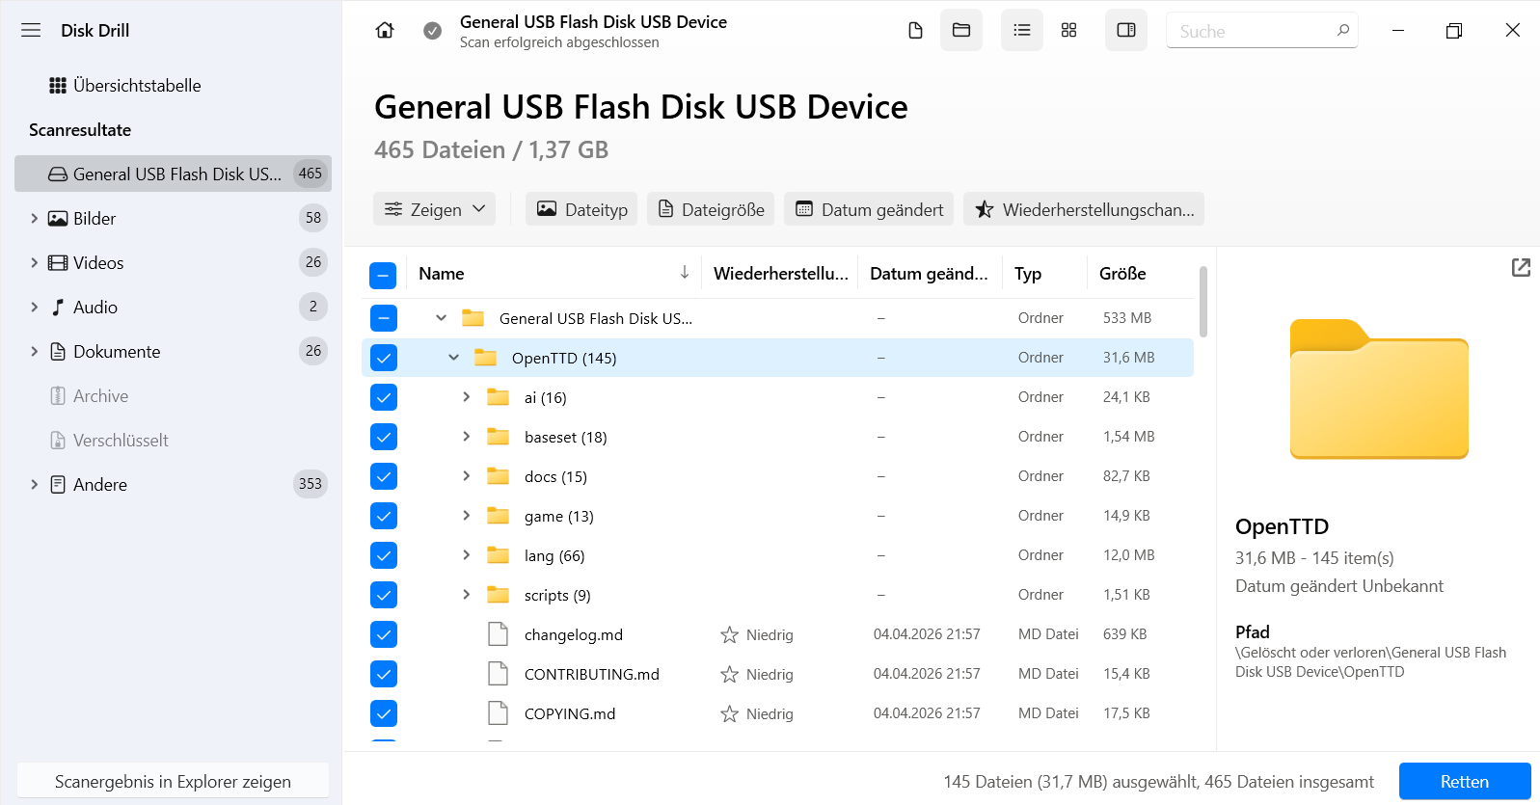The width and height of the screenshot is (1540, 805).
Task: Open the hamburger menu
Action: [31, 30]
